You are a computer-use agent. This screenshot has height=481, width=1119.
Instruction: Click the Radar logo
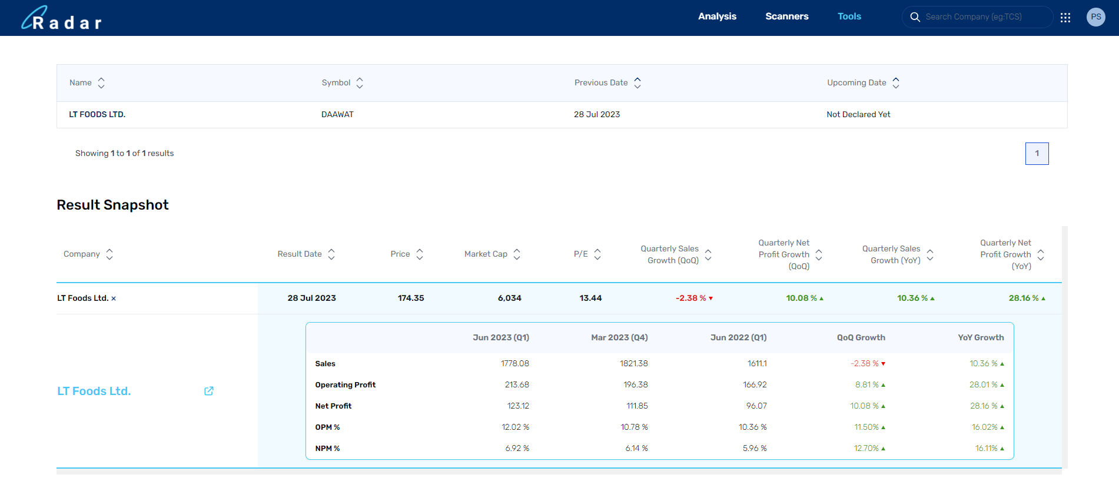click(x=61, y=18)
